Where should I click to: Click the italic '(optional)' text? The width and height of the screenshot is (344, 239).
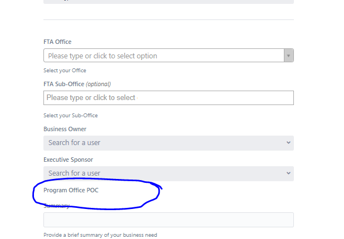pyautogui.click(x=99, y=84)
